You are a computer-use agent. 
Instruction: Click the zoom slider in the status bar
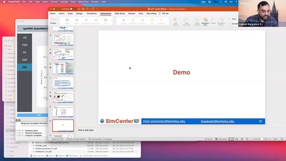261,139
